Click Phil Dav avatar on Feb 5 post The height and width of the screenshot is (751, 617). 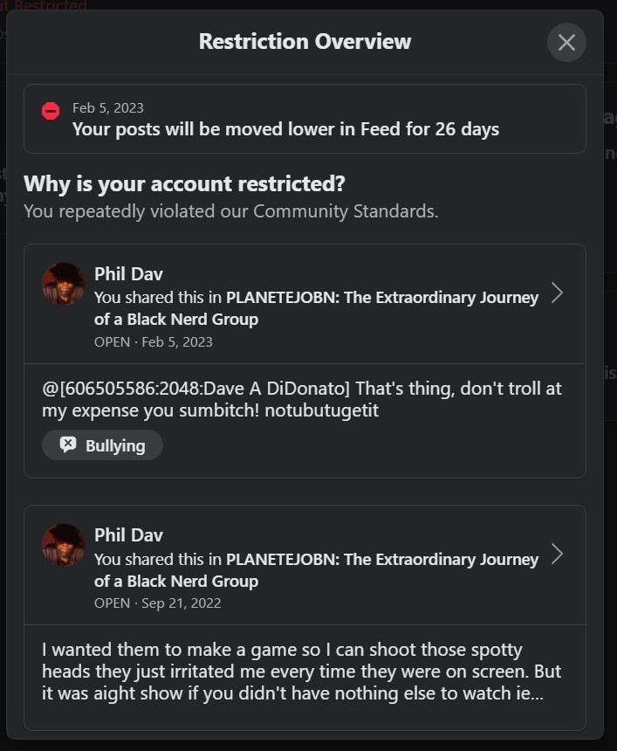click(x=63, y=284)
